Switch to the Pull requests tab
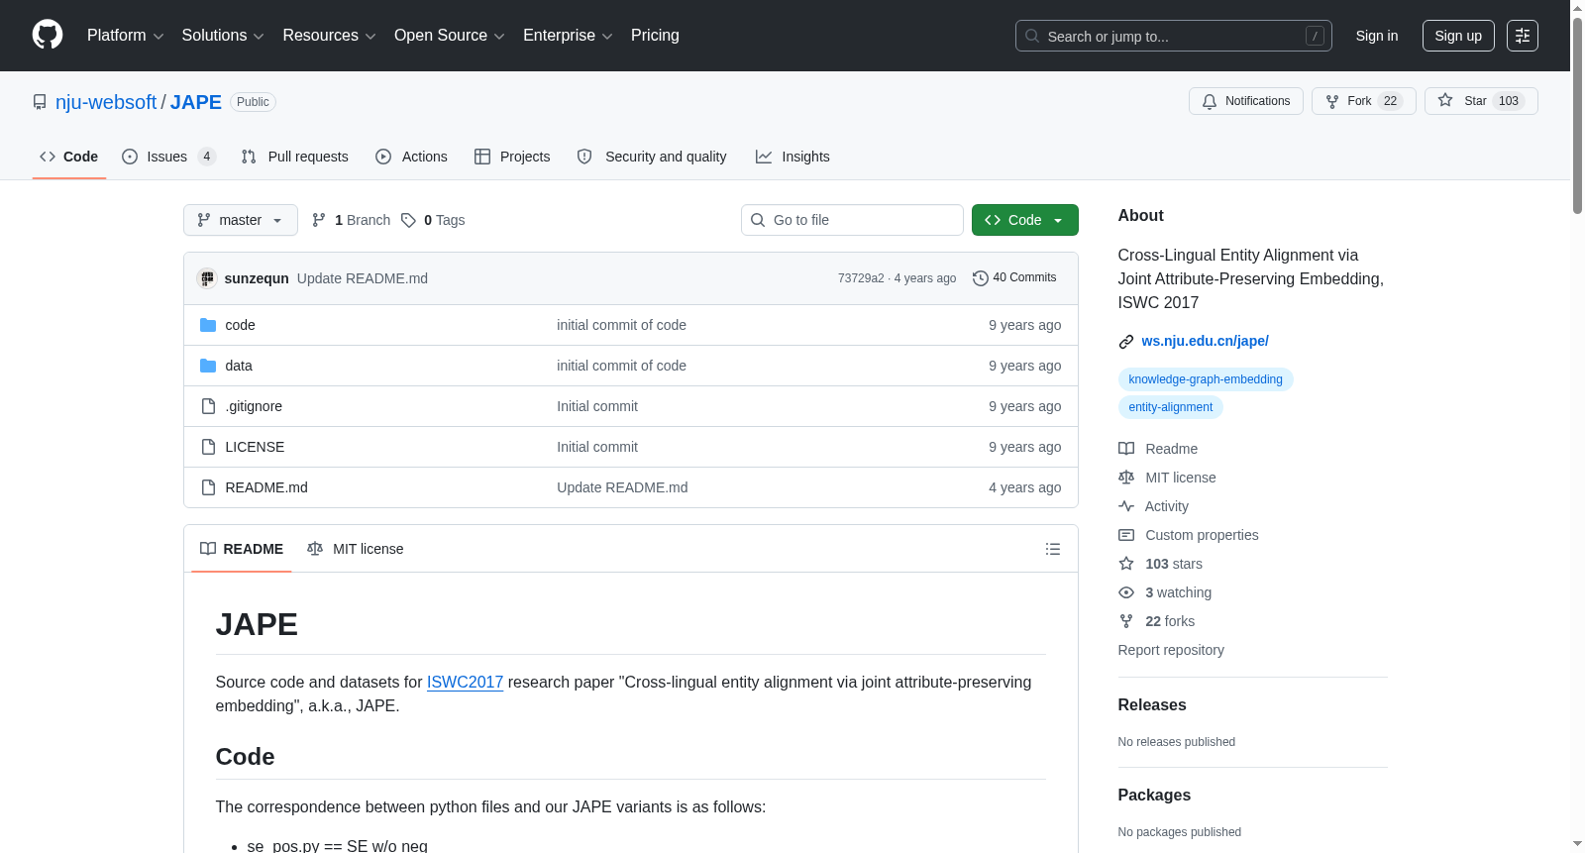 tap(295, 157)
